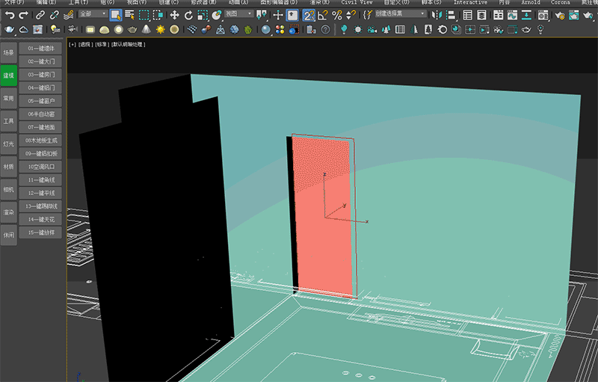Click the Select Object arrow tool
This screenshot has width=598, height=382.
116,14
